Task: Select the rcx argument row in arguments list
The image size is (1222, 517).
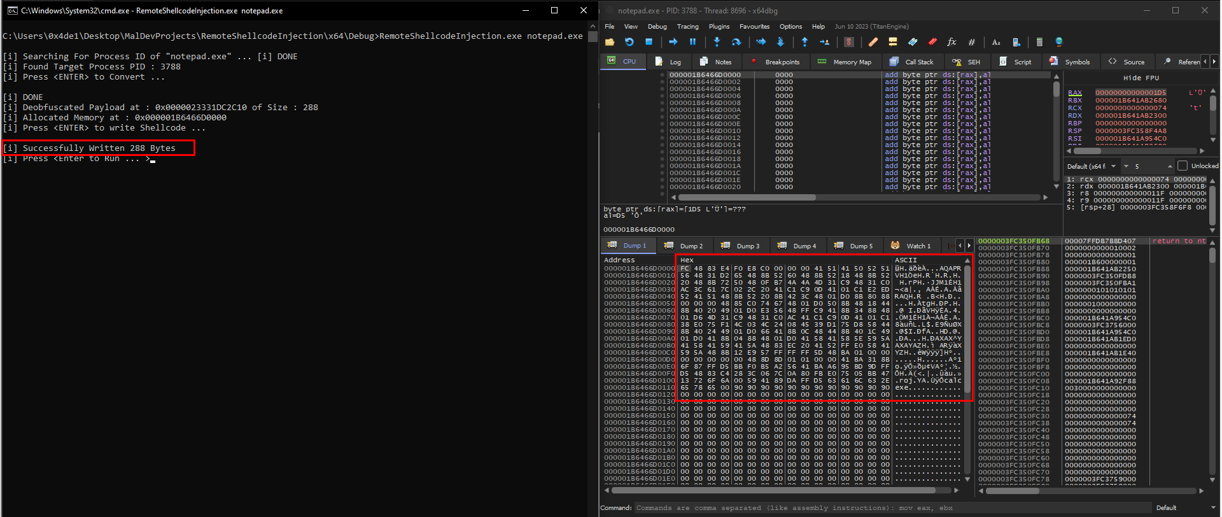Action: pos(1135,180)
